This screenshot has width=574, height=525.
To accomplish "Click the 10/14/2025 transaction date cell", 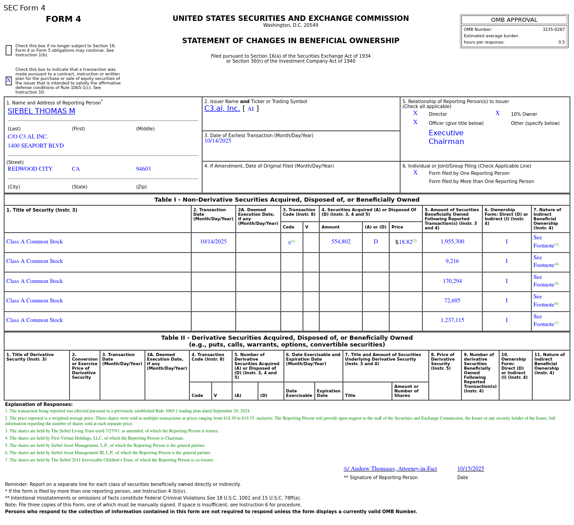I will click(213, 242).
